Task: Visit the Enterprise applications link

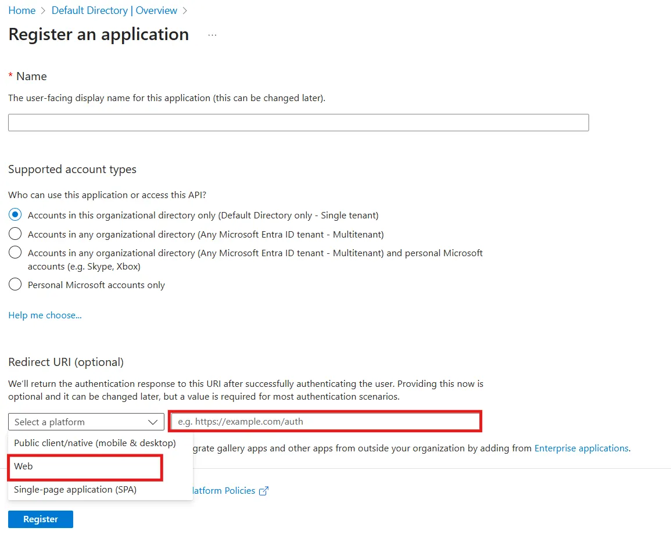Action: [581, 448]
